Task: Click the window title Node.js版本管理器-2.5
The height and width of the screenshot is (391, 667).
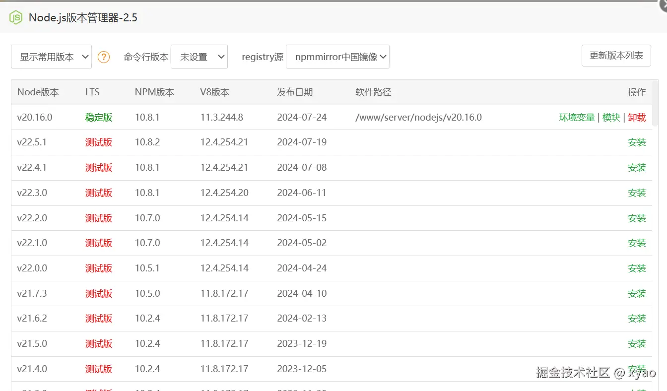Action: tap(83, 17)
